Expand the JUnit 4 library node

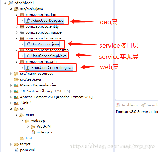[x=11, y=103]
